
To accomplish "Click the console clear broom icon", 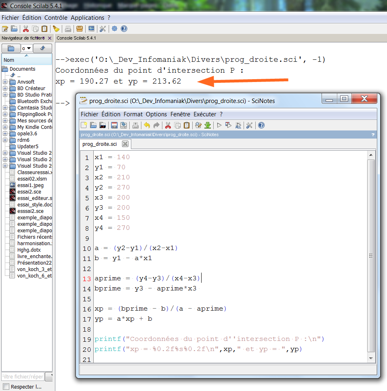I will point(56,29).
